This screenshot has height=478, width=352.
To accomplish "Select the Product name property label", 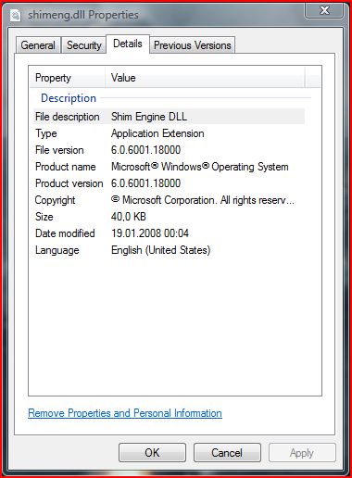I will 66,167.
